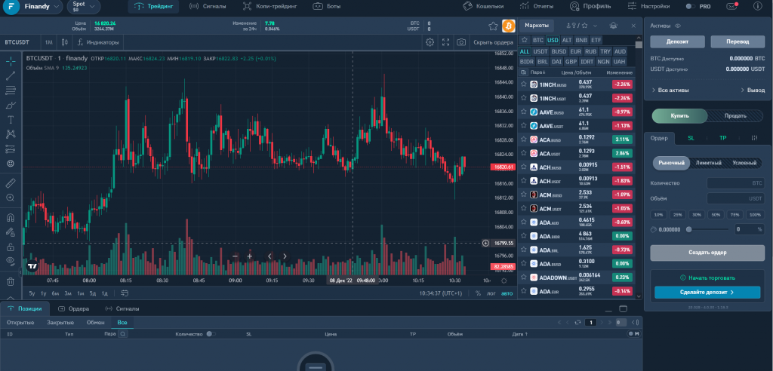The height and width of the screenshot is (371, 773).
Task: Select the Text annotation tool
Action: (11, 119)
